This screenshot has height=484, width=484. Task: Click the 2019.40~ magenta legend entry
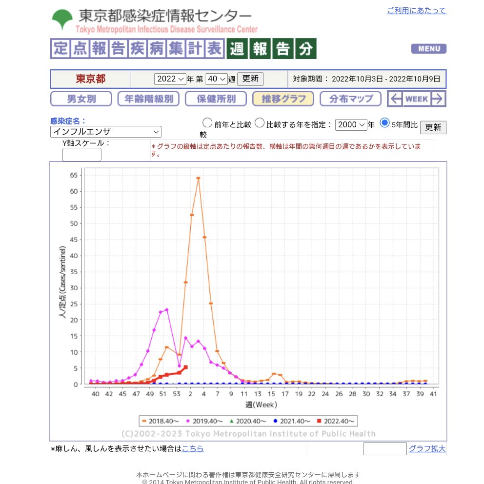click(x=204, y=422)
